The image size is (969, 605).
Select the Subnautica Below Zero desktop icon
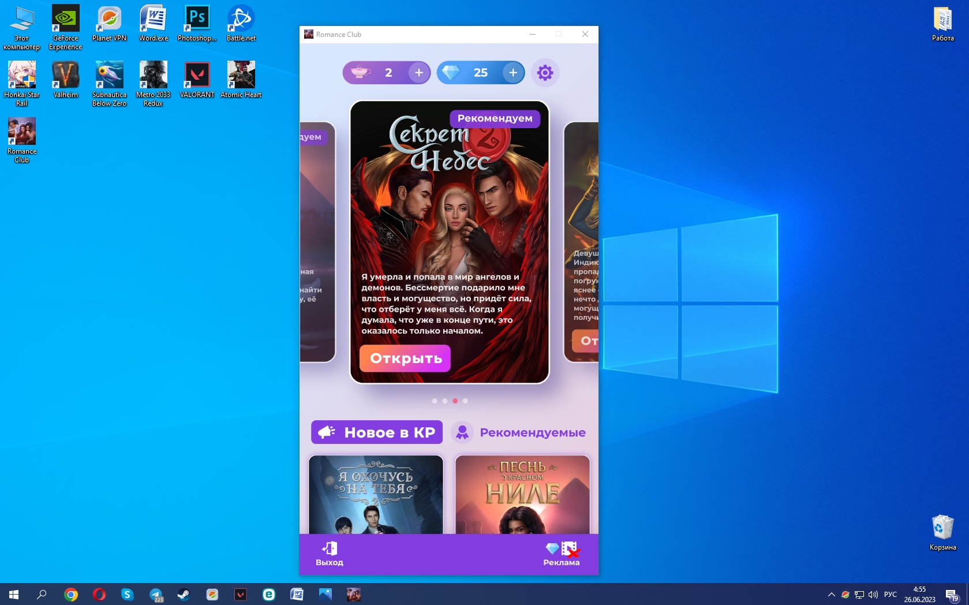[109, 84]
